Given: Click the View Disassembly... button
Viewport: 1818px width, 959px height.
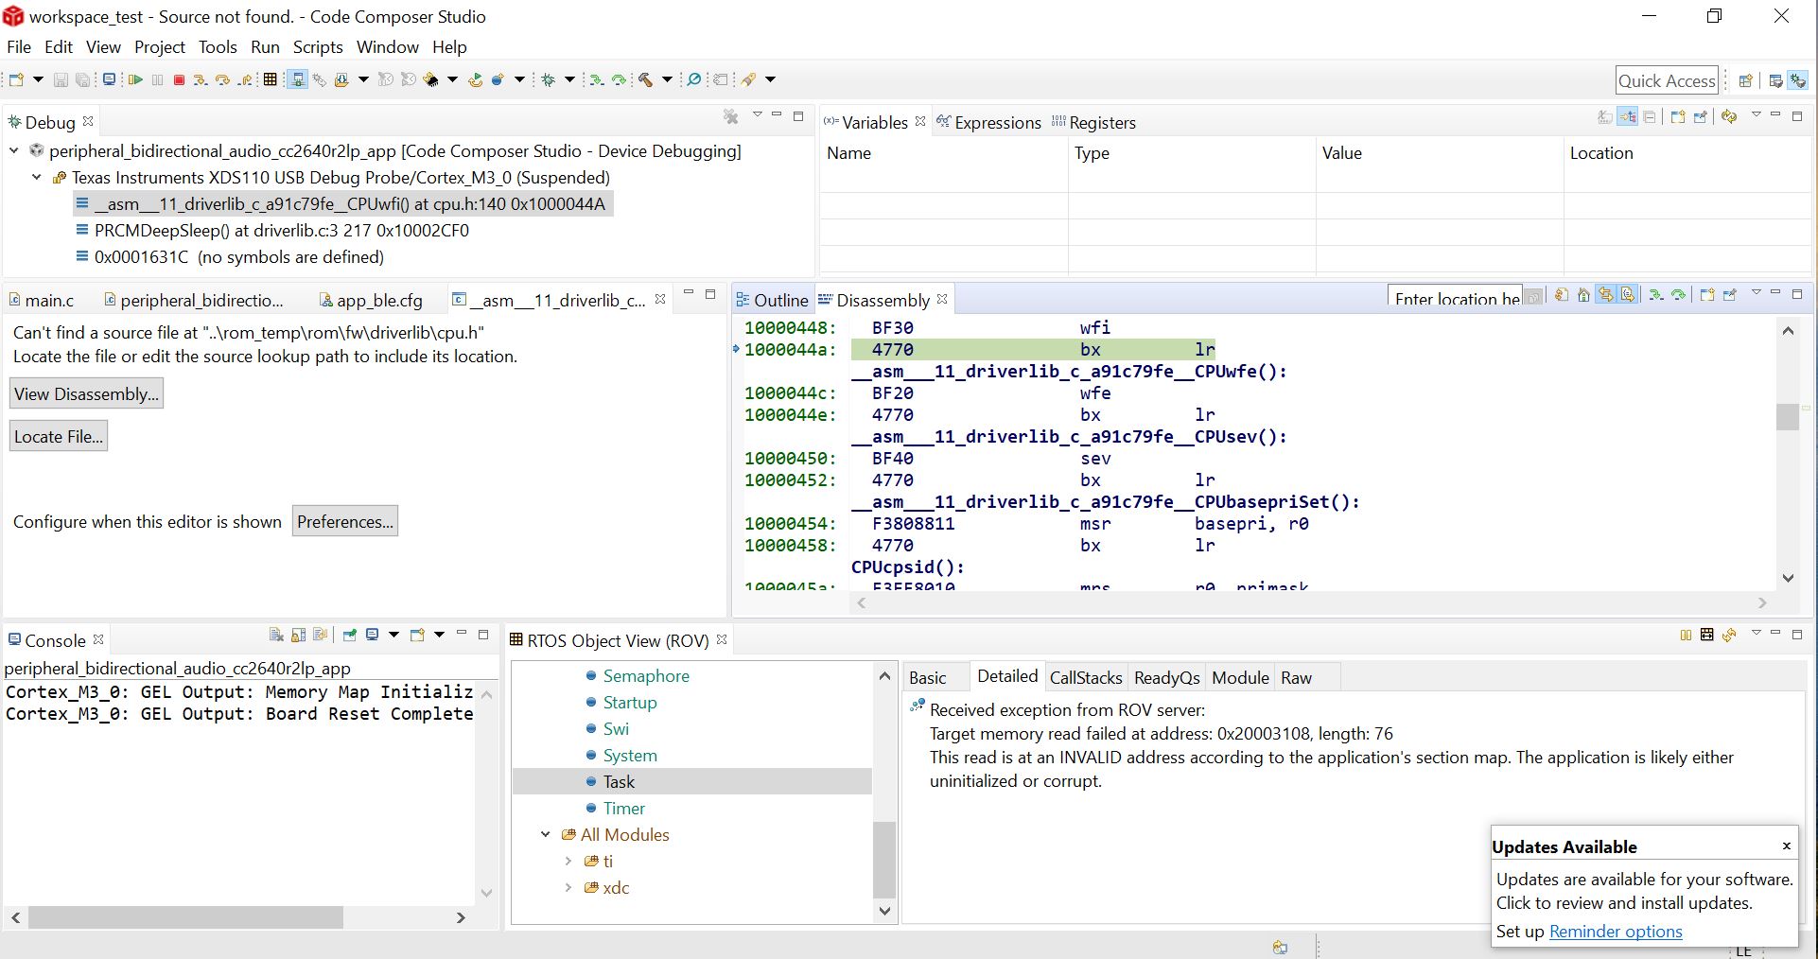Looking at the screenshot, I should coord(86,394).
